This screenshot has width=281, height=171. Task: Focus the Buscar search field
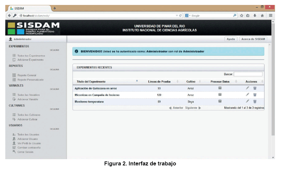248,74
